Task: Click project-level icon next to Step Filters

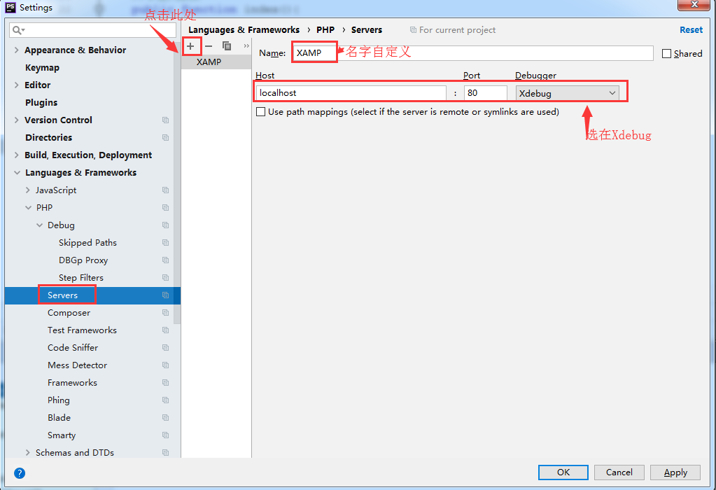Action: click(x=165, y=278)
